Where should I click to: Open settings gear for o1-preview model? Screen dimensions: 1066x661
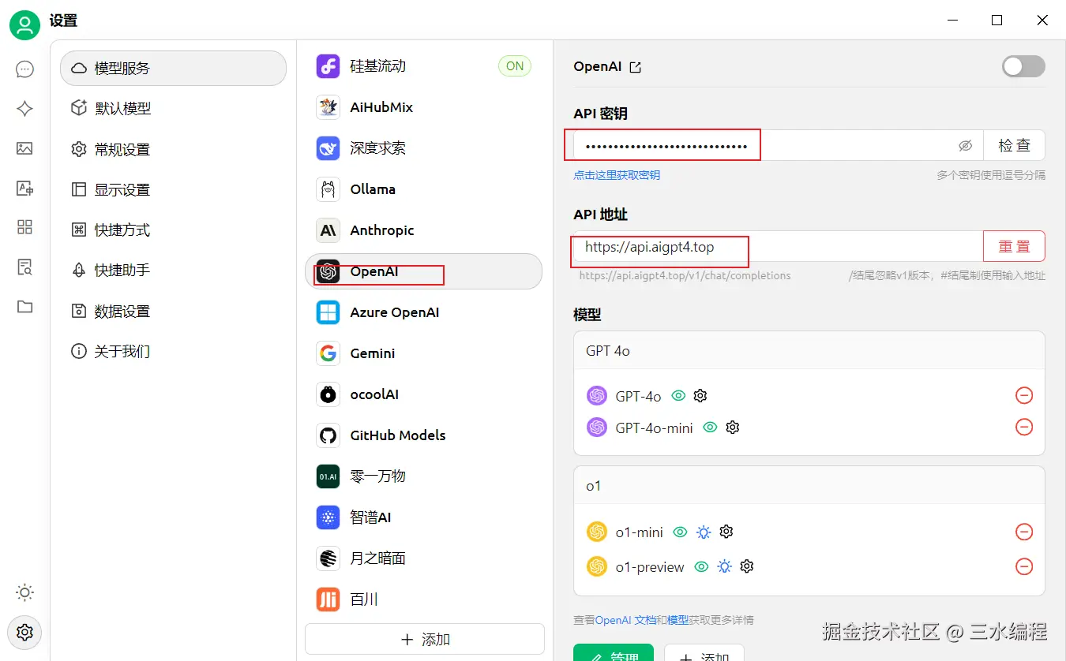click(747, 566)
